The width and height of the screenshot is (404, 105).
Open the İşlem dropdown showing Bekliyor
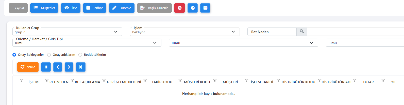185,32
